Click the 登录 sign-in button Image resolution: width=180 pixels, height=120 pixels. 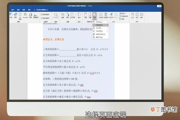pos(160,6)
